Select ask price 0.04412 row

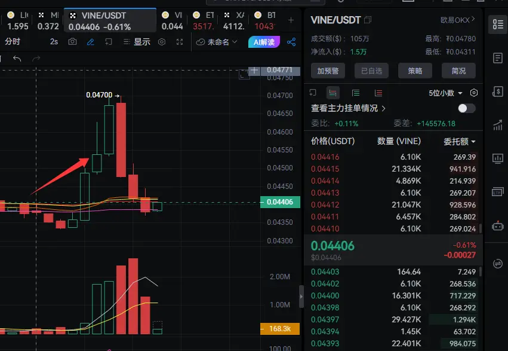coord(393,205)
